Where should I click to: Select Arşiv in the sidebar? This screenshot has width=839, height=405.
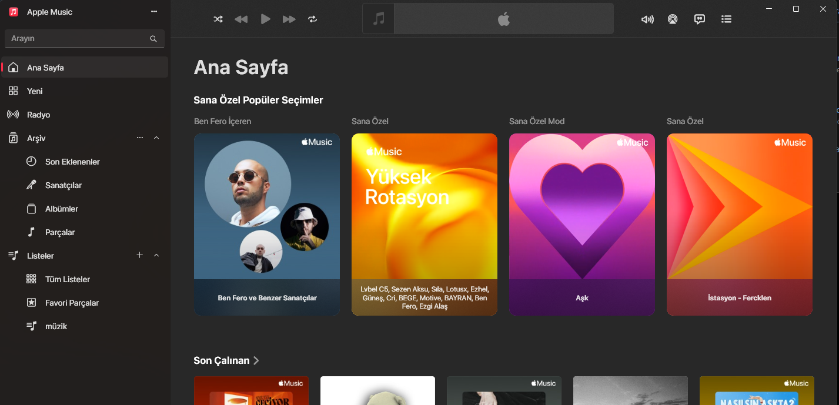click(x=36, y=138)
